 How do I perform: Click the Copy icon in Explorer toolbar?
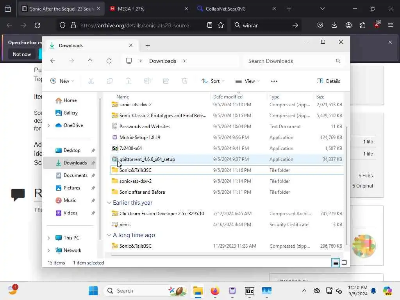tap(110, 81)
